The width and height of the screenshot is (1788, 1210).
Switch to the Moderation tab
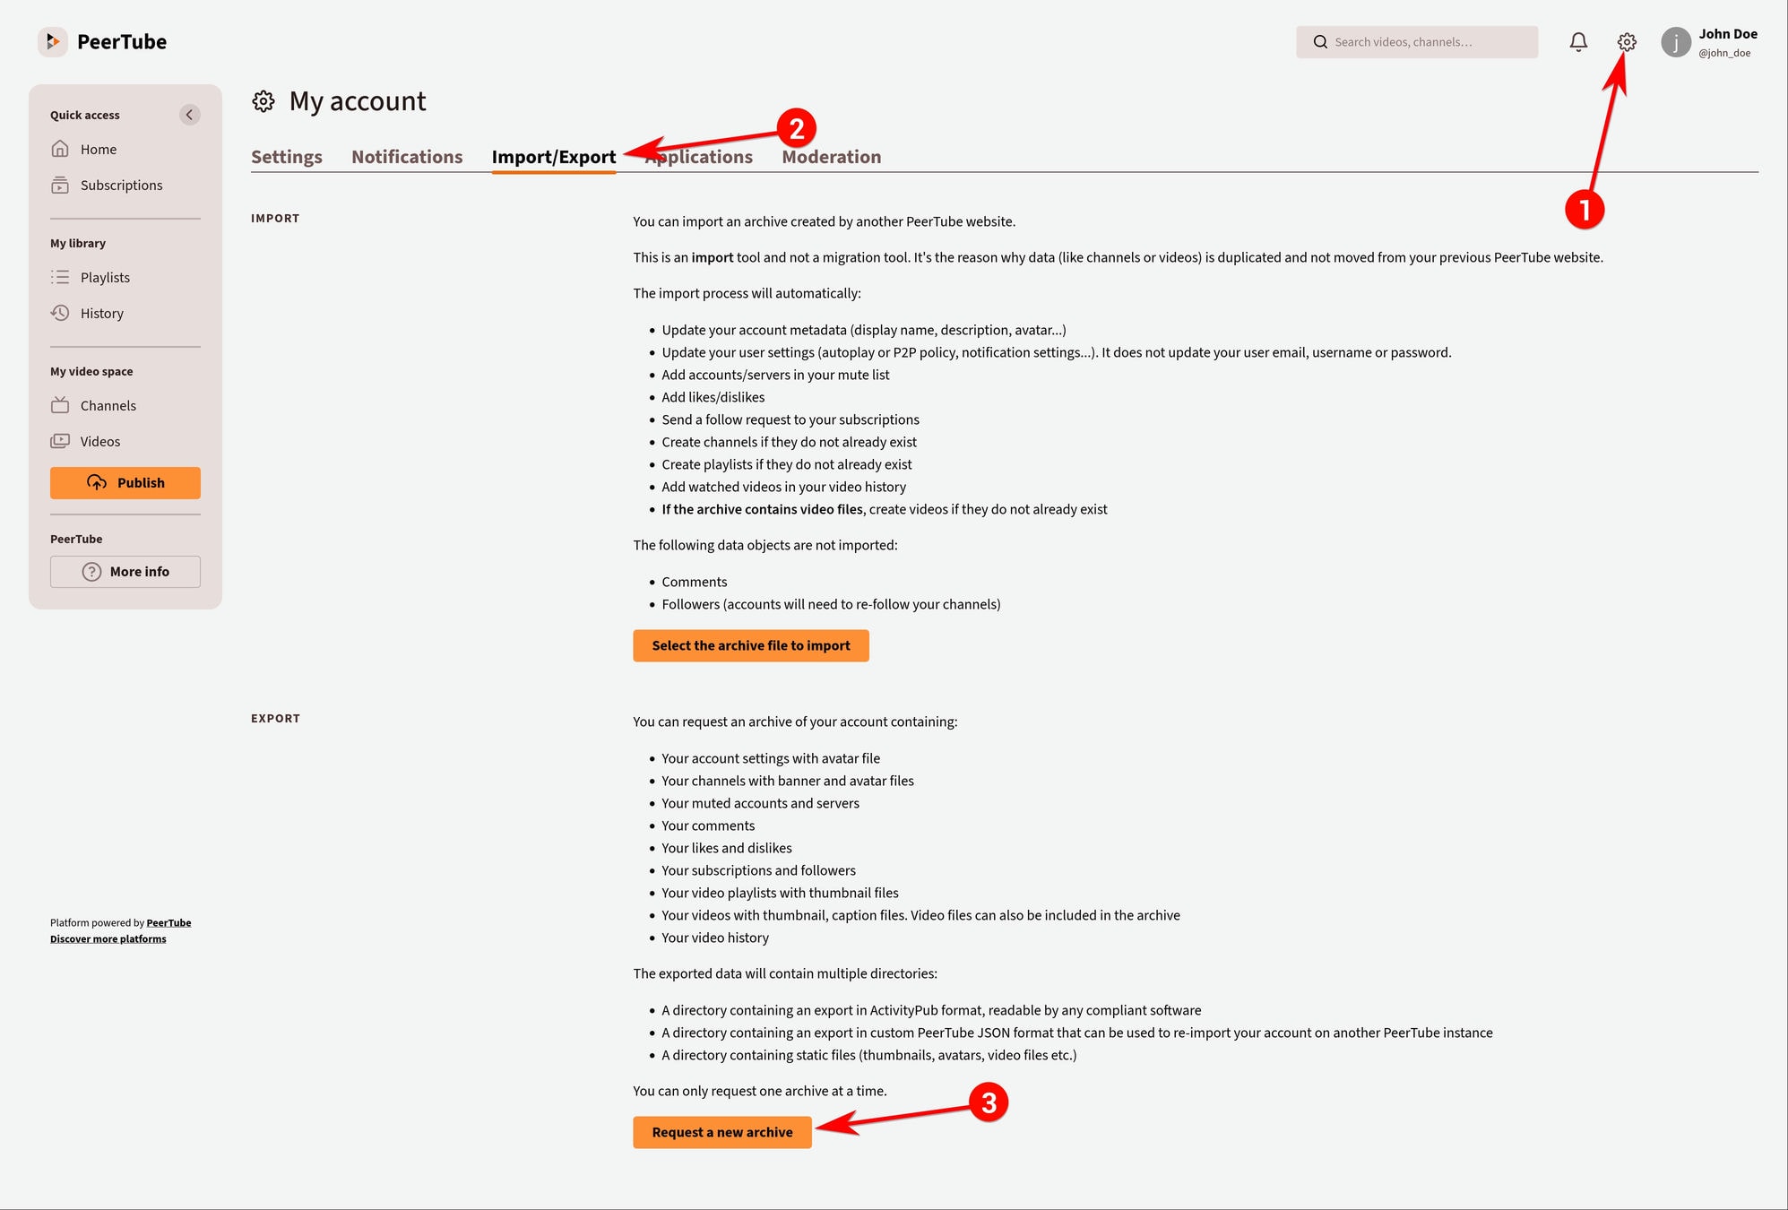(x=831, y=155)
